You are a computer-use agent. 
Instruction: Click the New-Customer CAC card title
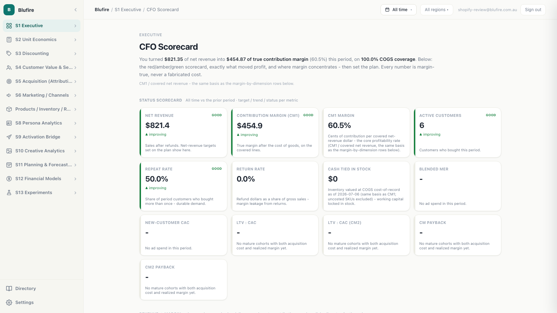point(167,223)
